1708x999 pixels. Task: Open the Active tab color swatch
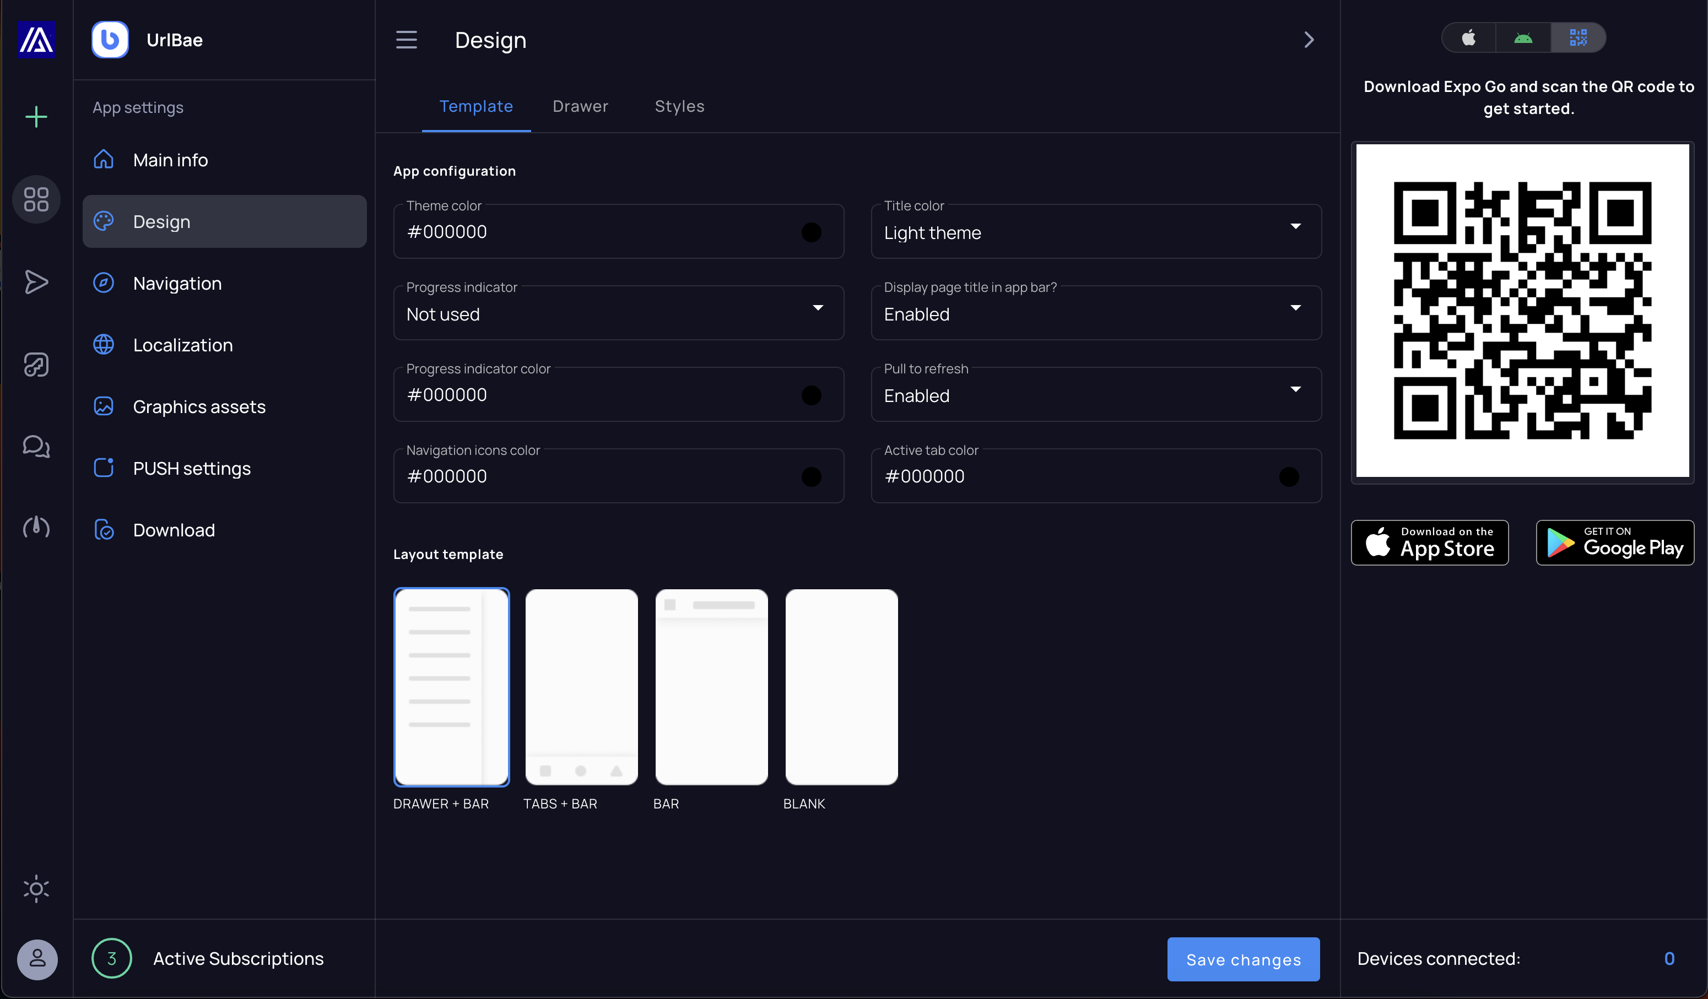click(x=1289, y=477)
